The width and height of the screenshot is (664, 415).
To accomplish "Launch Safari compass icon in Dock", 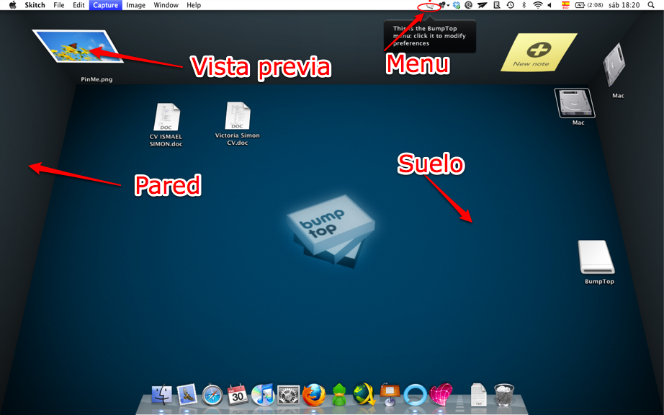I will click(212, 395).
